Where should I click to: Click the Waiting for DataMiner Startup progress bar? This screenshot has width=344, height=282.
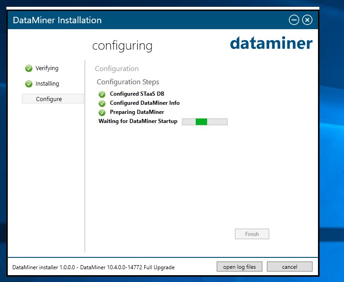(205, 122)
